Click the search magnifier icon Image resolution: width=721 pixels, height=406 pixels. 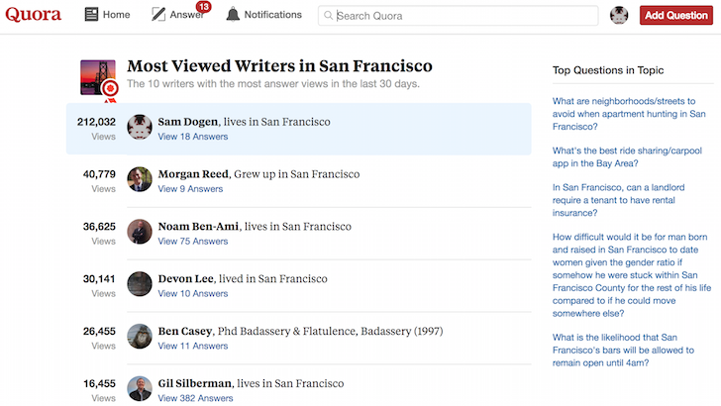point(329,16)
